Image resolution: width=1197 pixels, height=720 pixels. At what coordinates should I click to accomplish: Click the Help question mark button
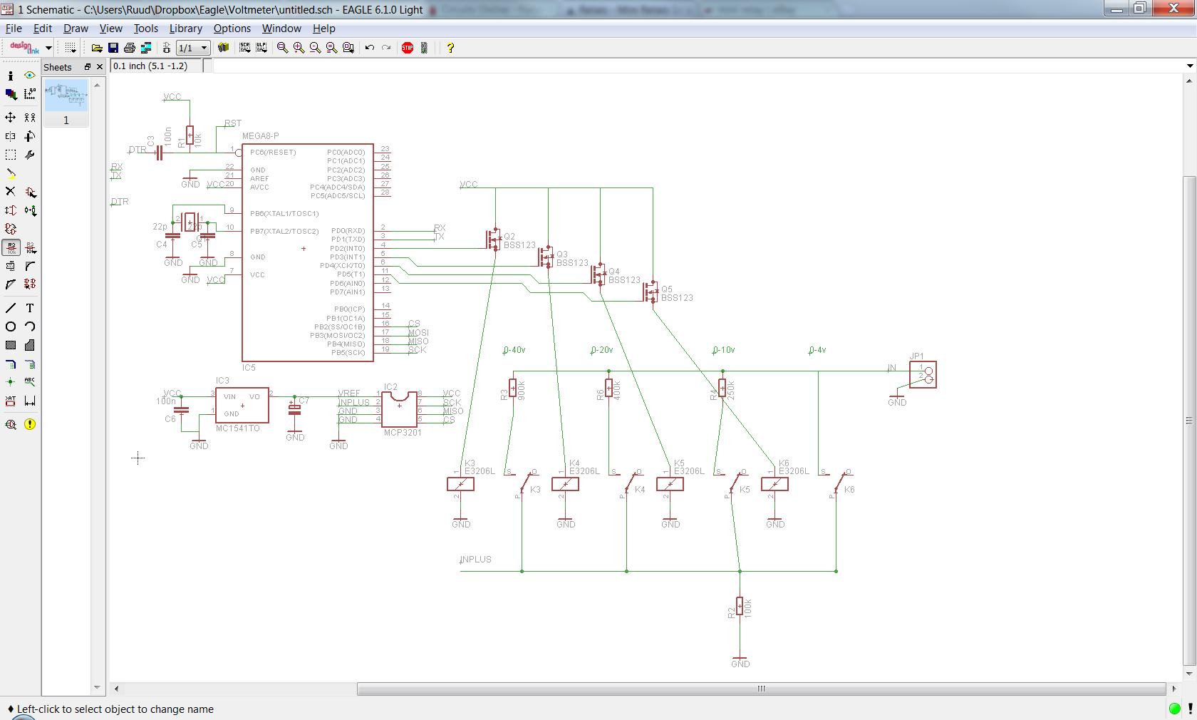click(x=450, y=48)
